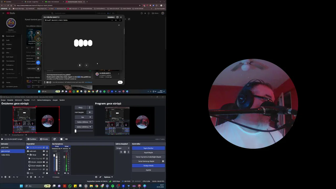Lock the Grup source
The image size is (336, 189).
[x=47, y=155]
